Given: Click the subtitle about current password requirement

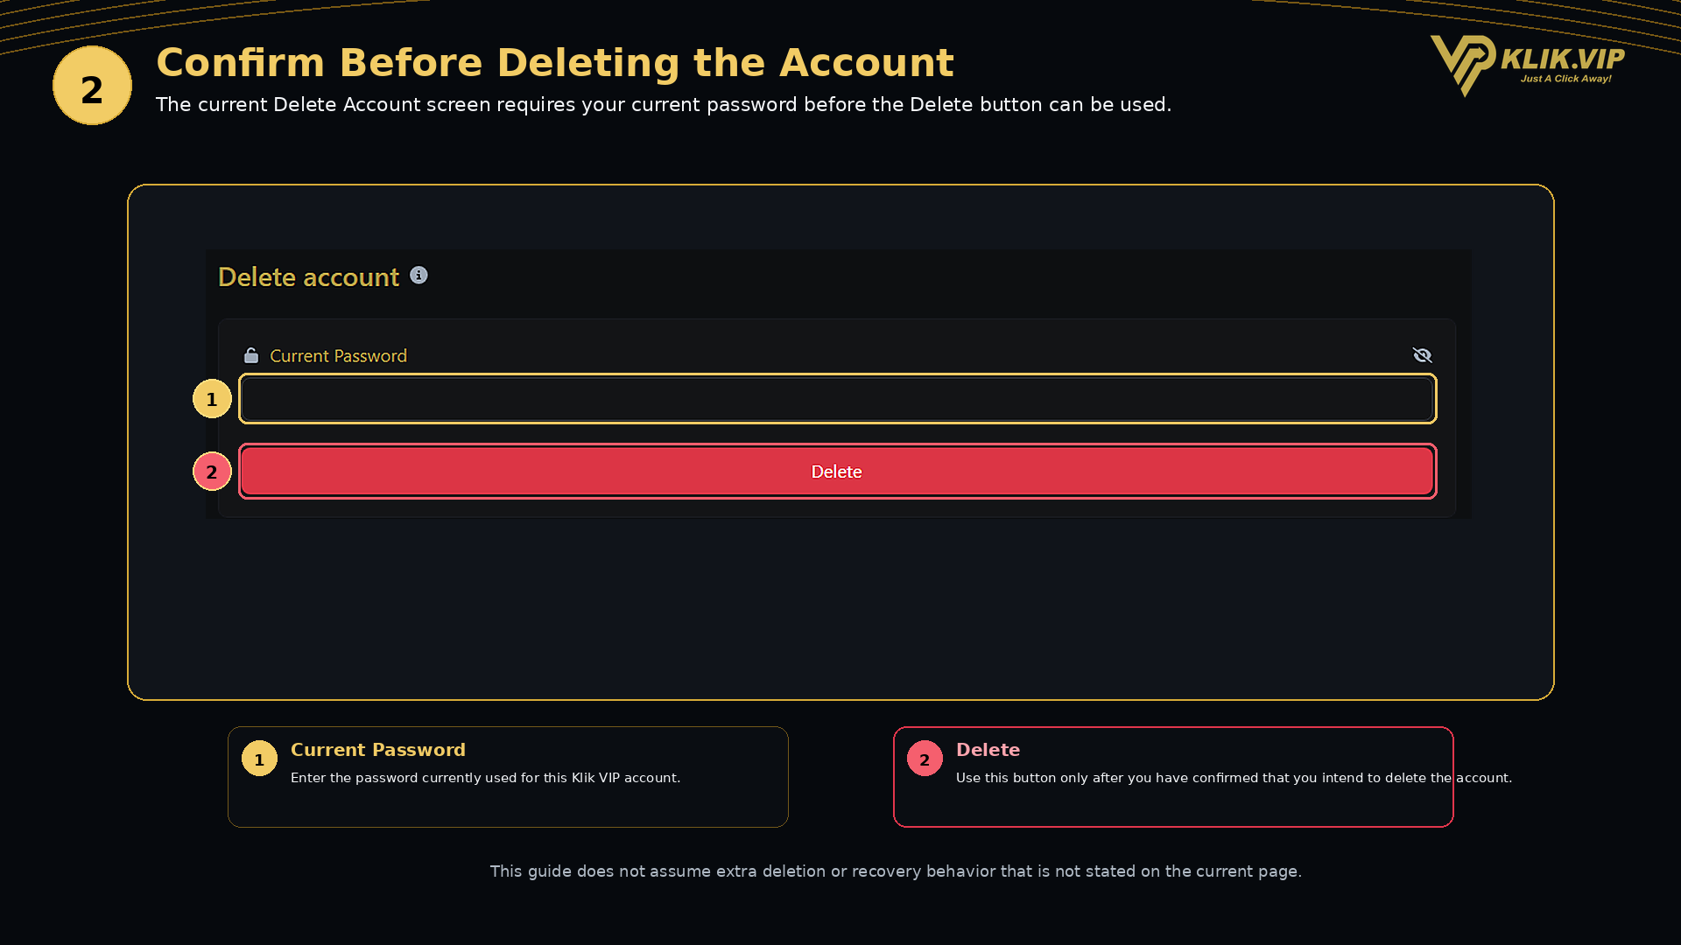Looking at the screenshot, I should coord(664,105).
